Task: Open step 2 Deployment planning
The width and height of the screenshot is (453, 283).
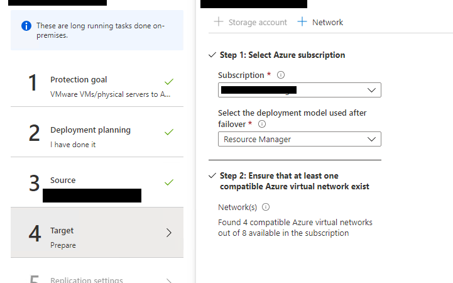Action: point(97,132)
